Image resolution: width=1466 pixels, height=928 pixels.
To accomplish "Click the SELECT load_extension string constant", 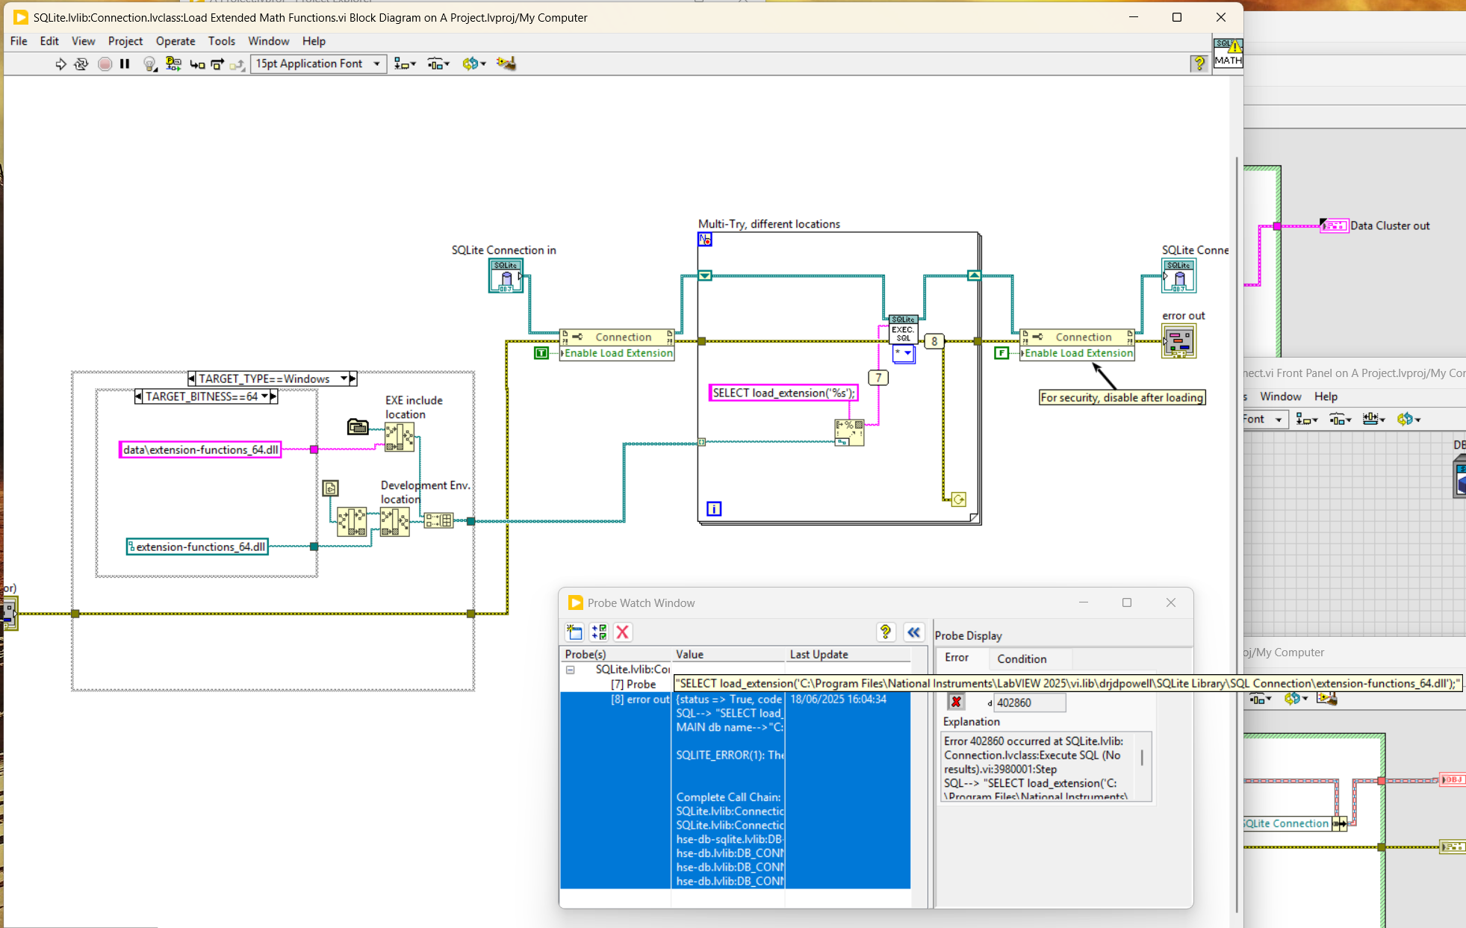I will pyautogui.click(x=783, y=393).
